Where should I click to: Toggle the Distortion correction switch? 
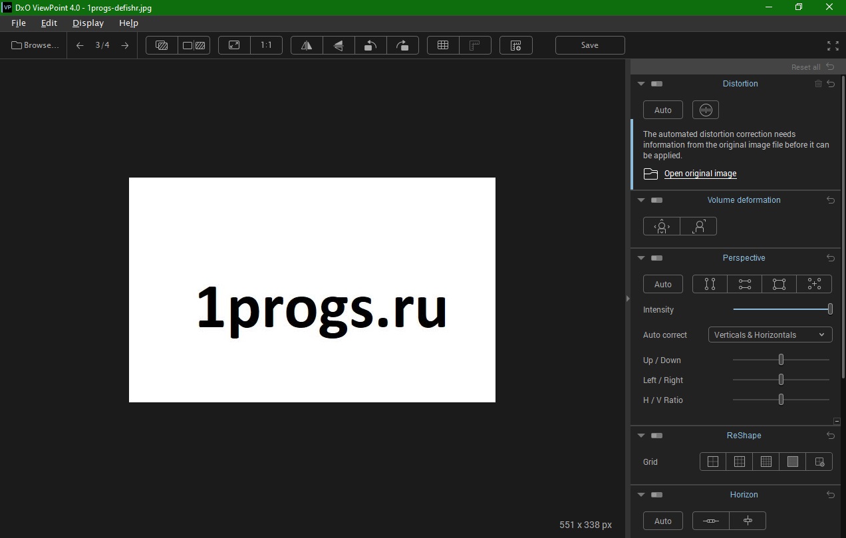coord(656,84)
